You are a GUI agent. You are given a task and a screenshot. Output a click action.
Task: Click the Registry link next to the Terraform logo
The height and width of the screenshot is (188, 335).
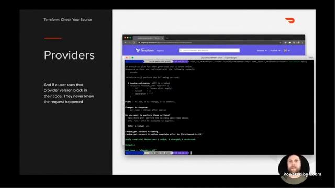coord(160,51)
